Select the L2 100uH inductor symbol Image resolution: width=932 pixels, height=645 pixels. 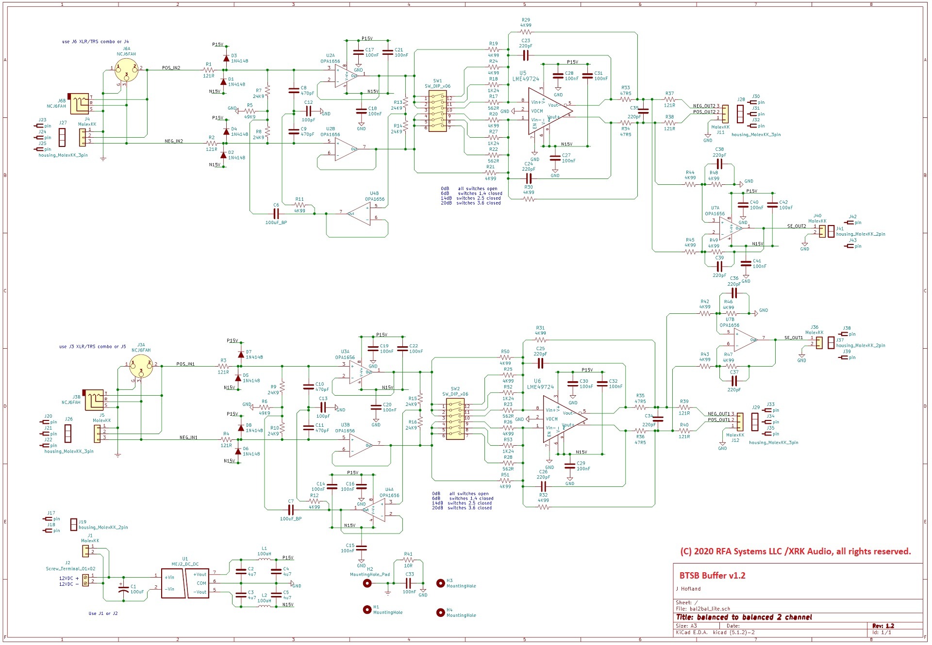[265, 606]
